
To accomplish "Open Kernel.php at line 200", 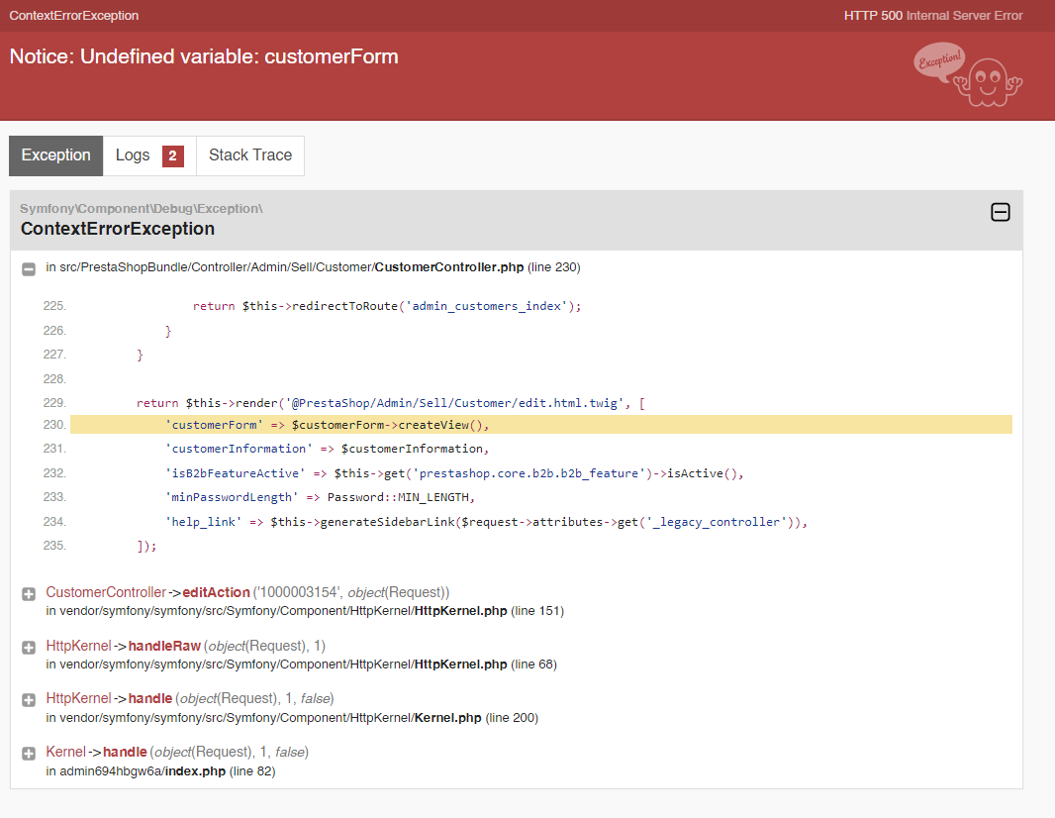I will [x=447, y=718].
